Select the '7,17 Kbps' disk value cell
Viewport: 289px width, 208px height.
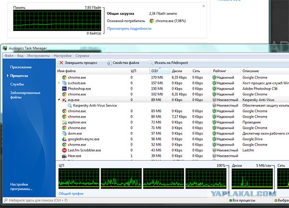[179, 117]
